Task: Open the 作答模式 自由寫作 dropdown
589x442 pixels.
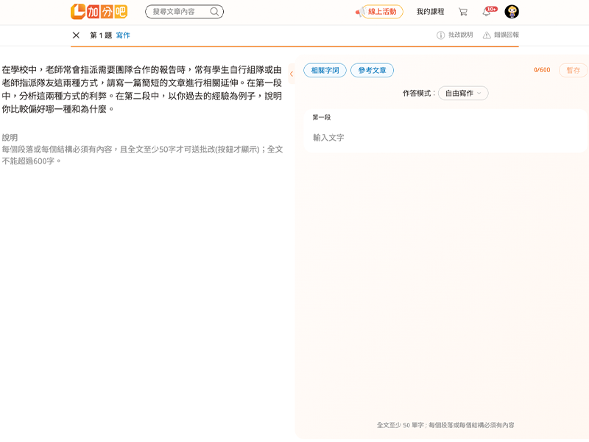Action: 463,94
